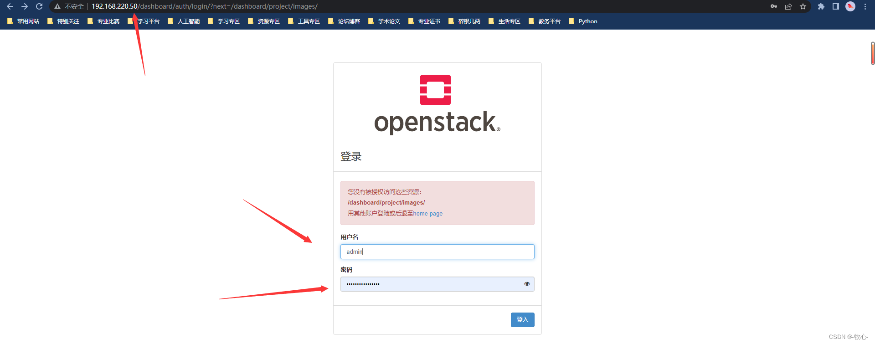Open the 生活专区 bookmark folder
This screenshot has height=344, width=875.
504,21
